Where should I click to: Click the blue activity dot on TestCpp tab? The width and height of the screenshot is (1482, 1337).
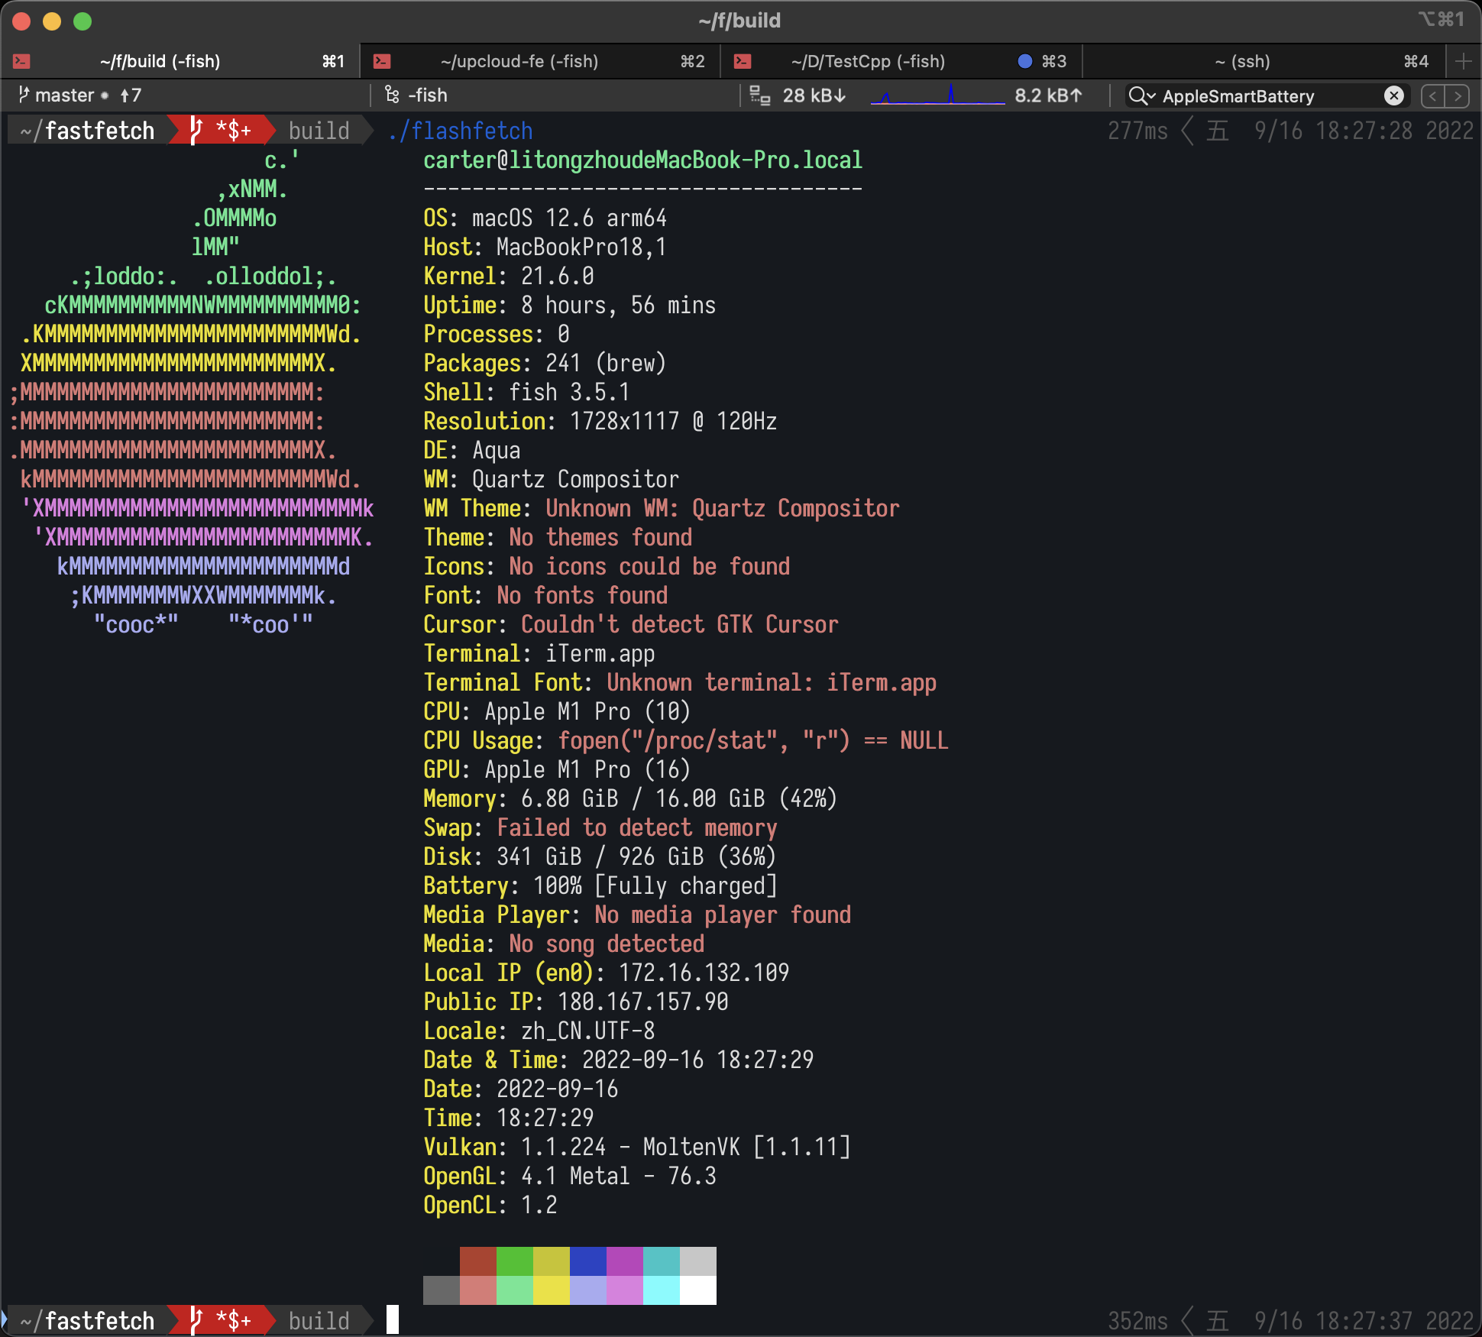[x=1025, y=61]
